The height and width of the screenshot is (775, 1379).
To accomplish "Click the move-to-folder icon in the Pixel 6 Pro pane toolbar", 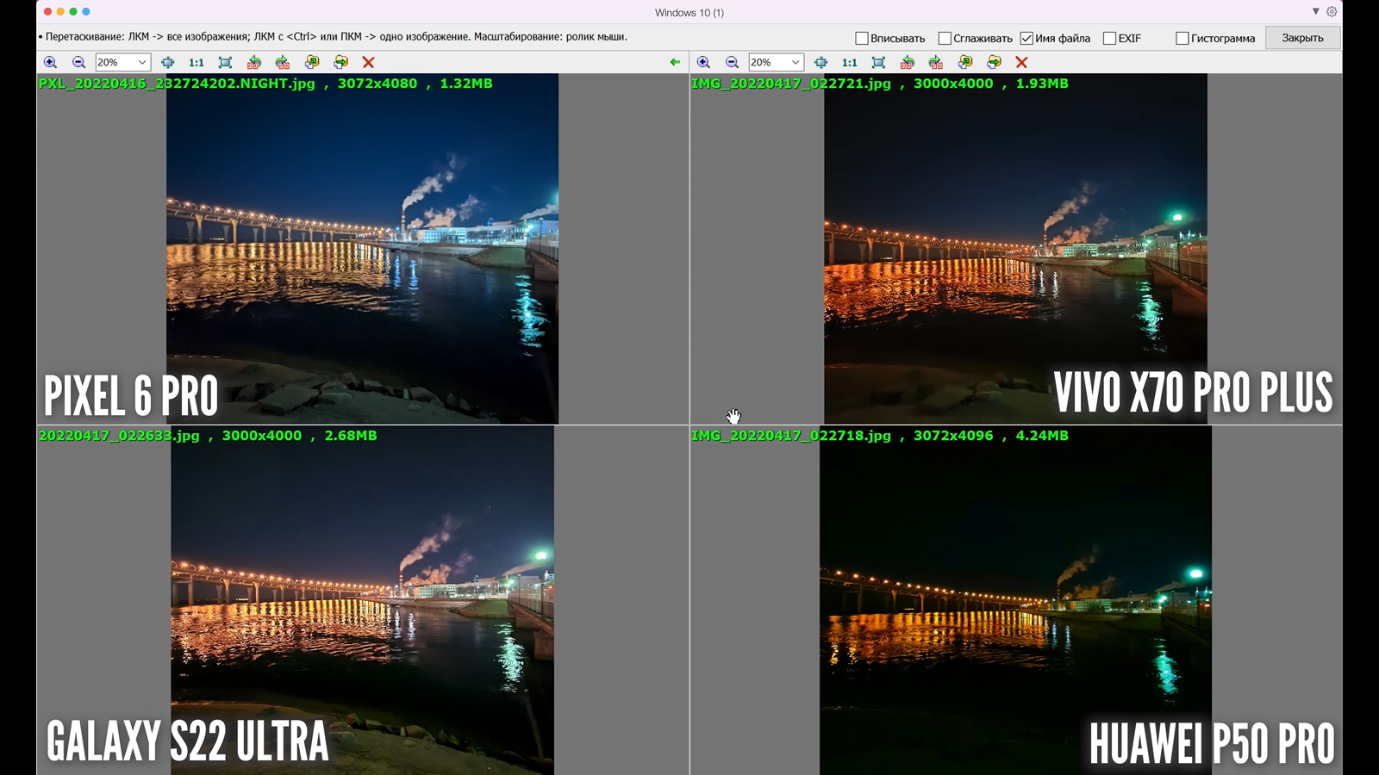I will [x=341, y=62].
